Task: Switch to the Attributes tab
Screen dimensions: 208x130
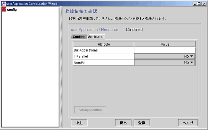Action: click(x=96, y=37)
